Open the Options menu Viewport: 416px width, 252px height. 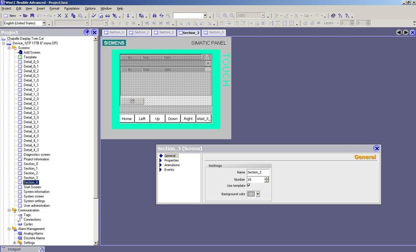click(90, 9)
